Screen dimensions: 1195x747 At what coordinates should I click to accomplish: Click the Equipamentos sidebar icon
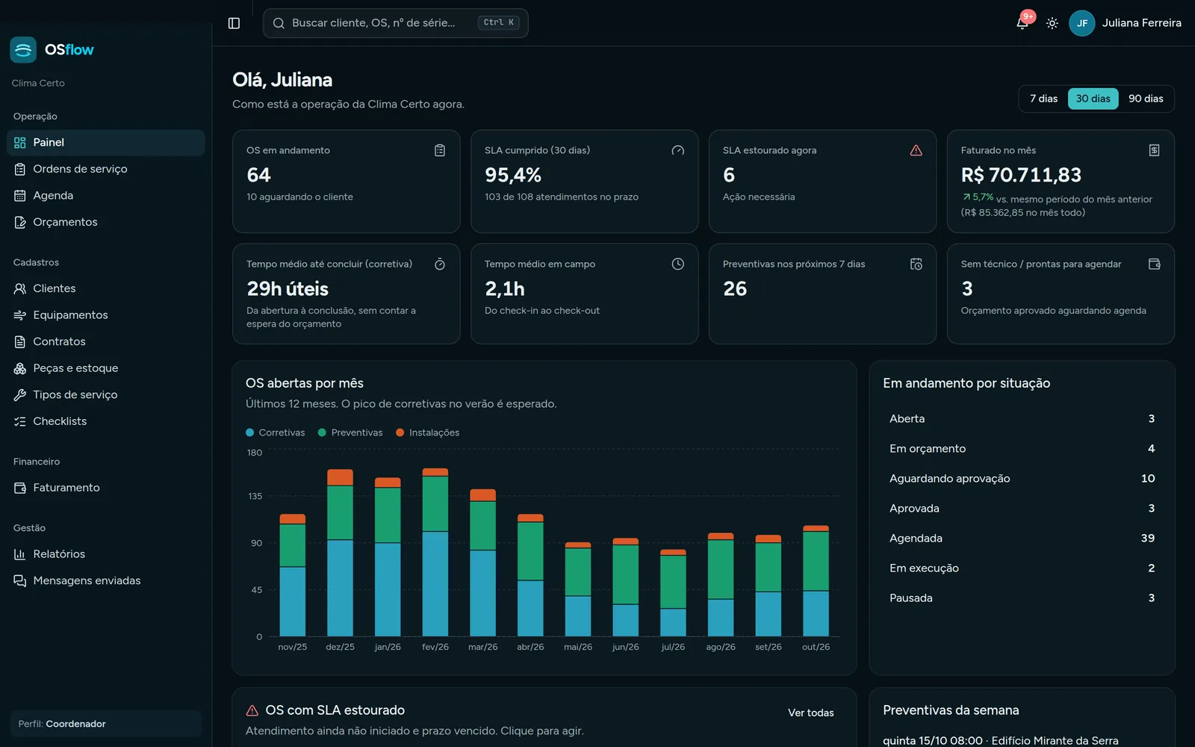20,315
